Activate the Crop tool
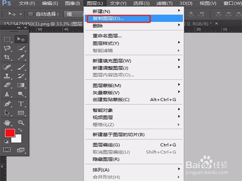 point(7,57)
